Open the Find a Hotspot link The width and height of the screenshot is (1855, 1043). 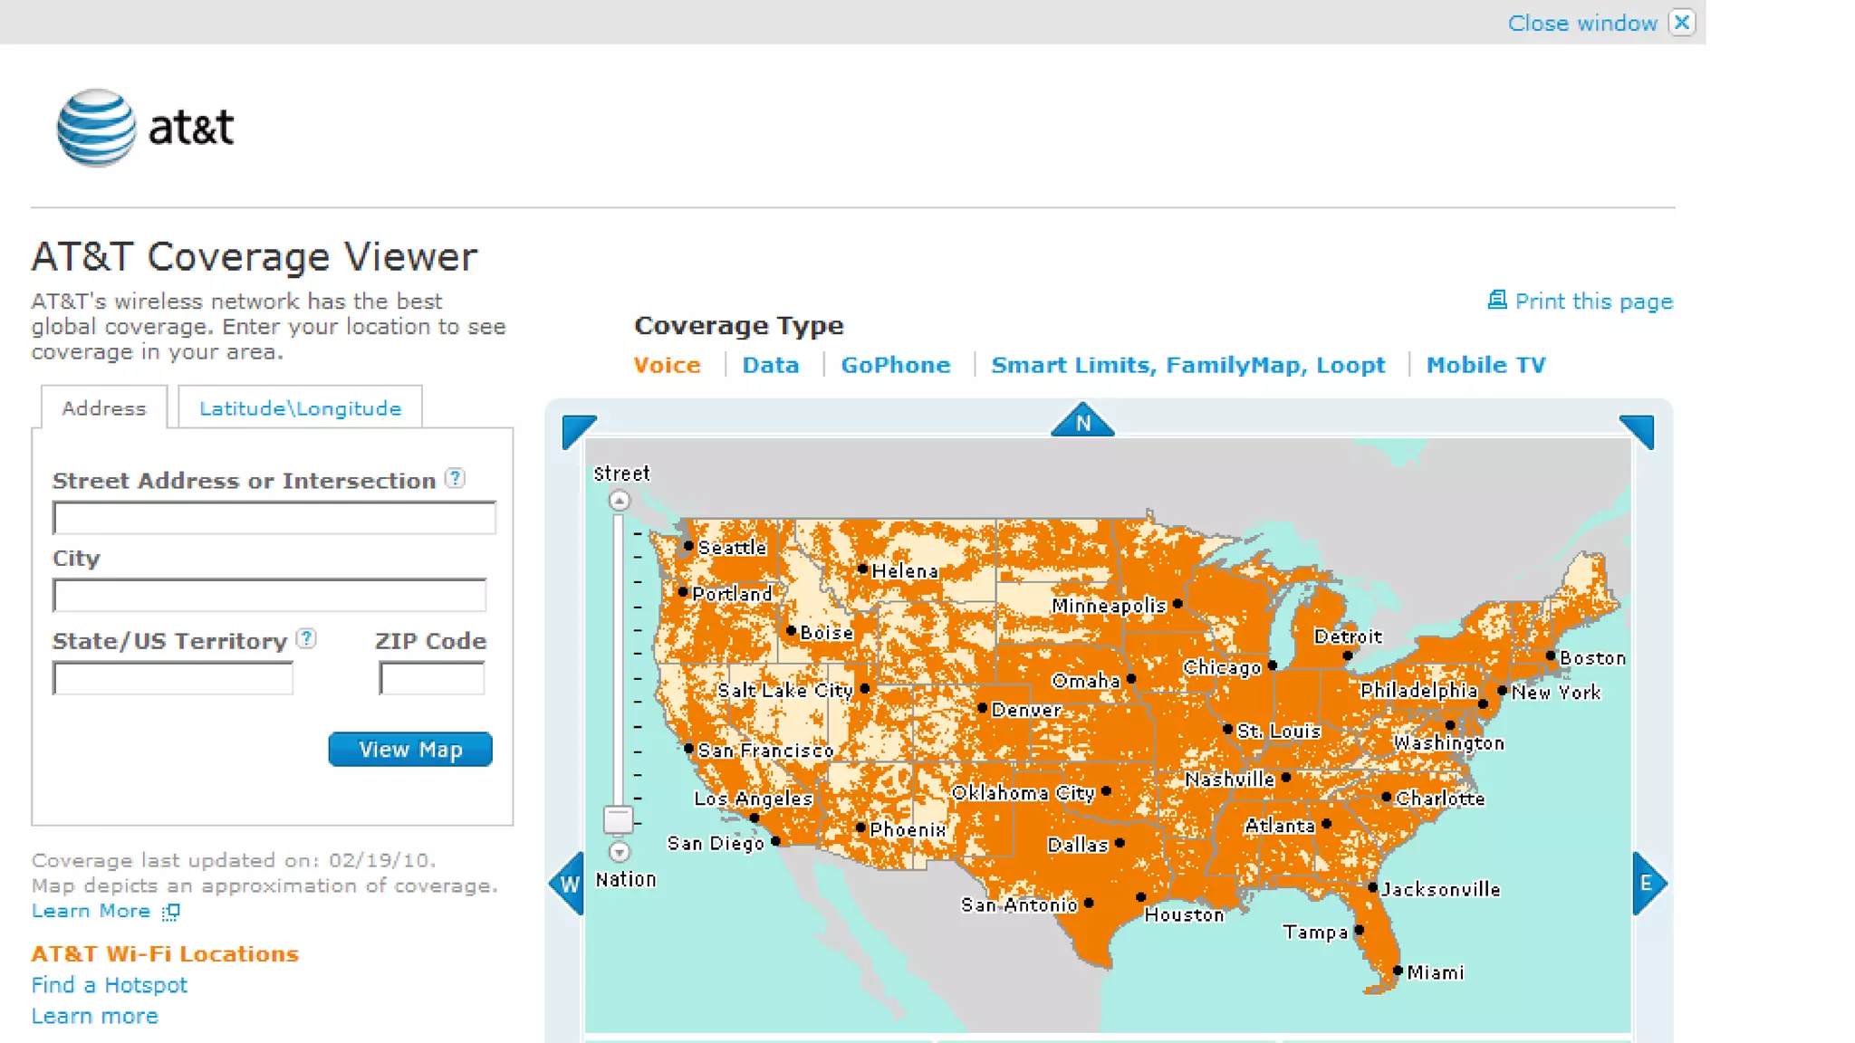109,985
